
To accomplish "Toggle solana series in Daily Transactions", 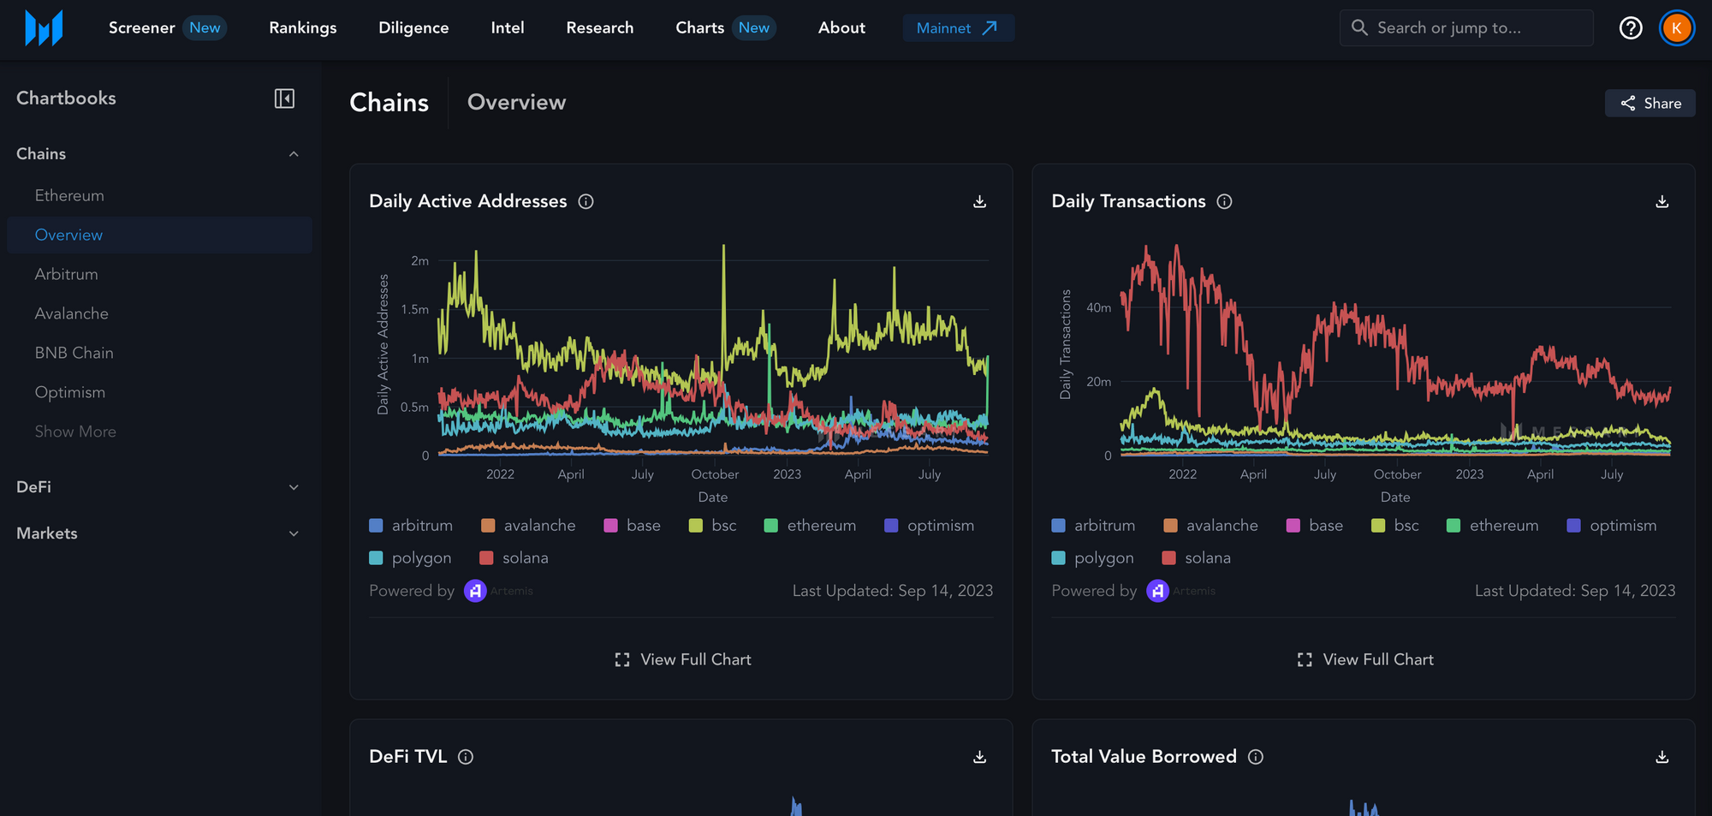I will [1196, 558].
